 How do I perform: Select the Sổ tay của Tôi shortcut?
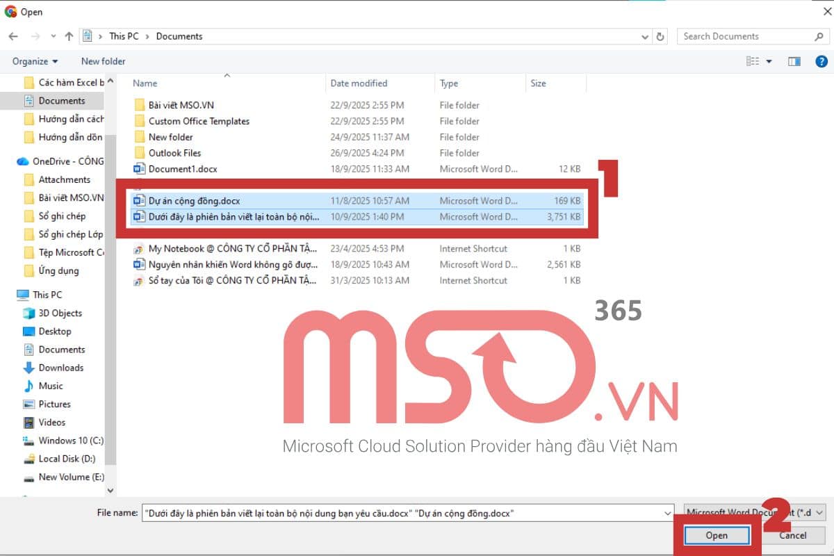click(357, 281)
